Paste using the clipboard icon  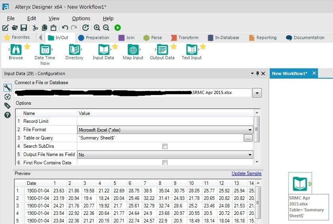click(x=53, y=28)
